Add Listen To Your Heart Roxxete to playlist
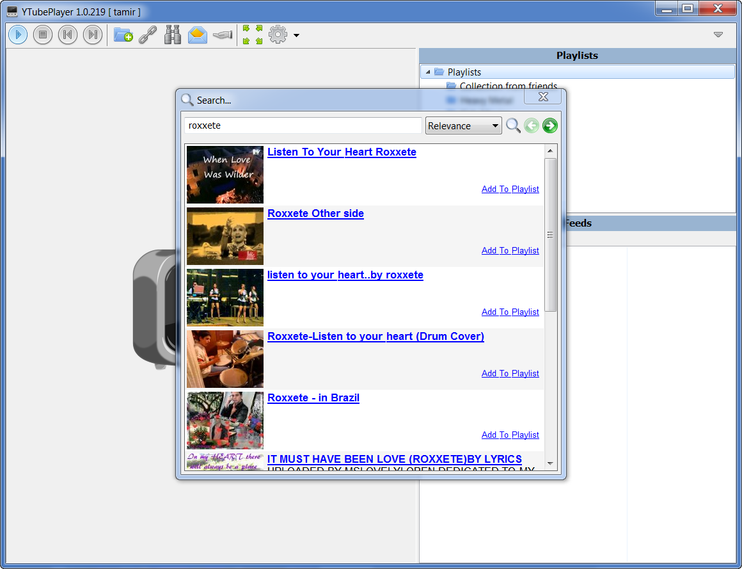742x569 pixels. (x=510, y=189)
